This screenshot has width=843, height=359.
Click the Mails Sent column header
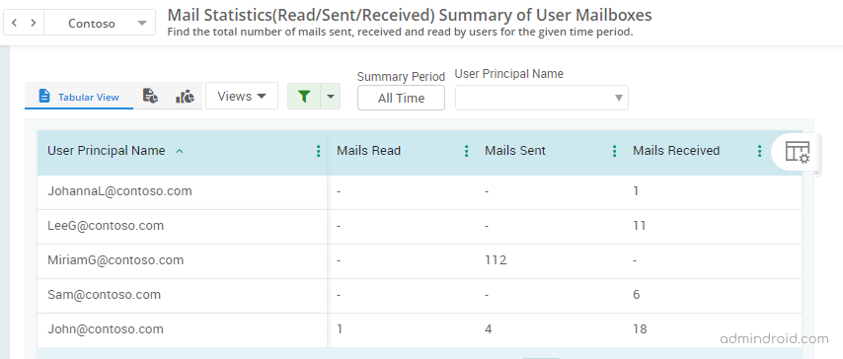point(515,151)
